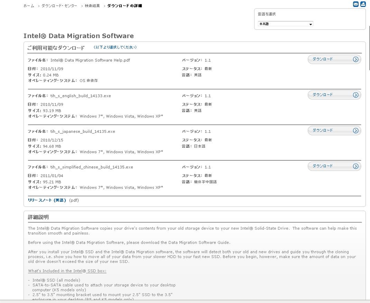Click arrow icon for english build download
The width and height of the screenshot is (370, 303).
[356, 95]
